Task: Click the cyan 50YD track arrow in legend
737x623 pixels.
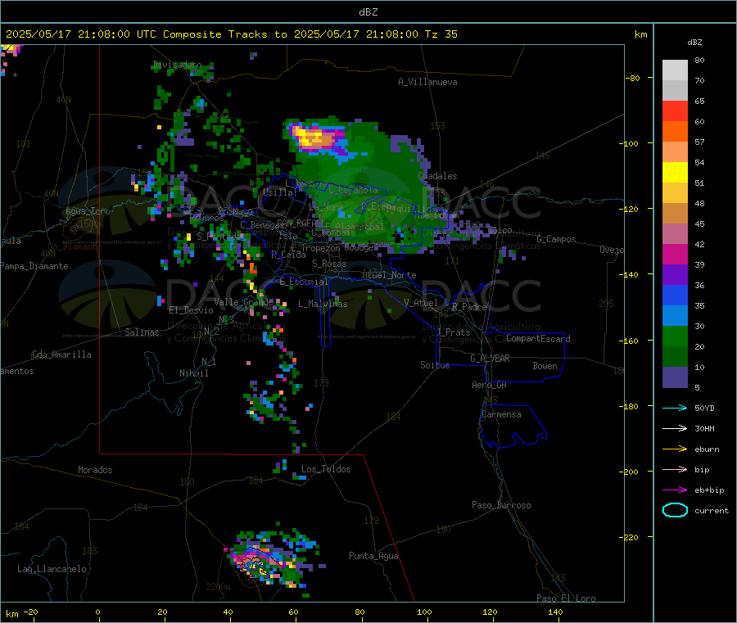Action: [675, 408]
